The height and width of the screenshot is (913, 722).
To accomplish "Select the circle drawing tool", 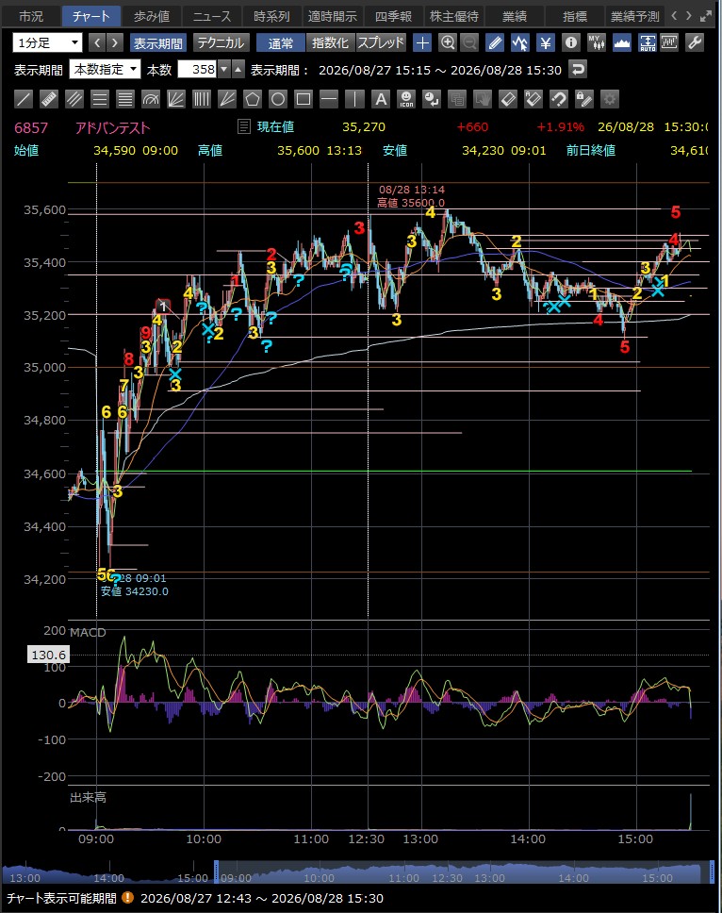I will click(x=278, y=99).
